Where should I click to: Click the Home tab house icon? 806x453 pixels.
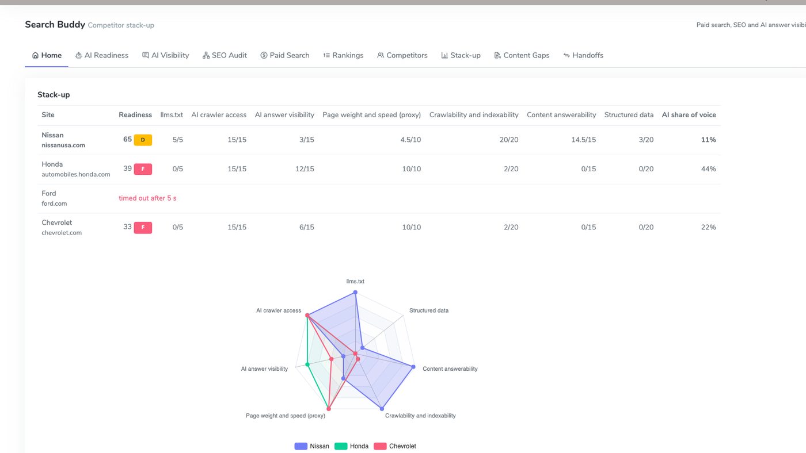click(35, 56)
